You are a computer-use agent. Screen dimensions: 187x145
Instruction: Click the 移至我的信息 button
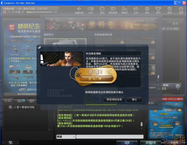click(114, 99)
